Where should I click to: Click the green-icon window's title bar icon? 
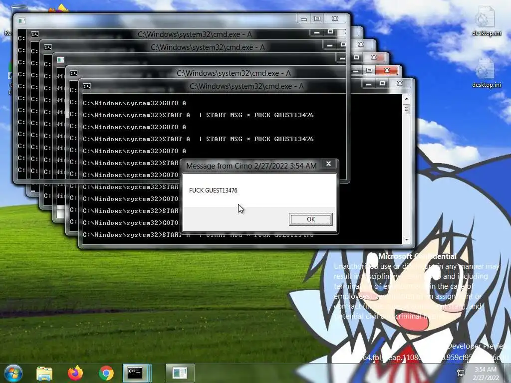coord(60,60)
